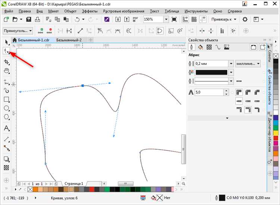Image resolution: width=280 pixels, height=205 pixels.
Task: Click the Add nodes button
Action: point(41,31)
